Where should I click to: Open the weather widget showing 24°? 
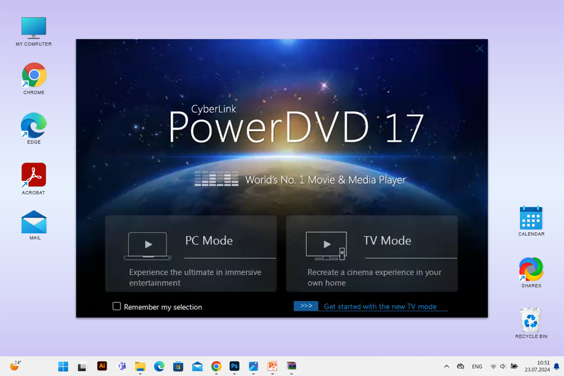(15, 366)
